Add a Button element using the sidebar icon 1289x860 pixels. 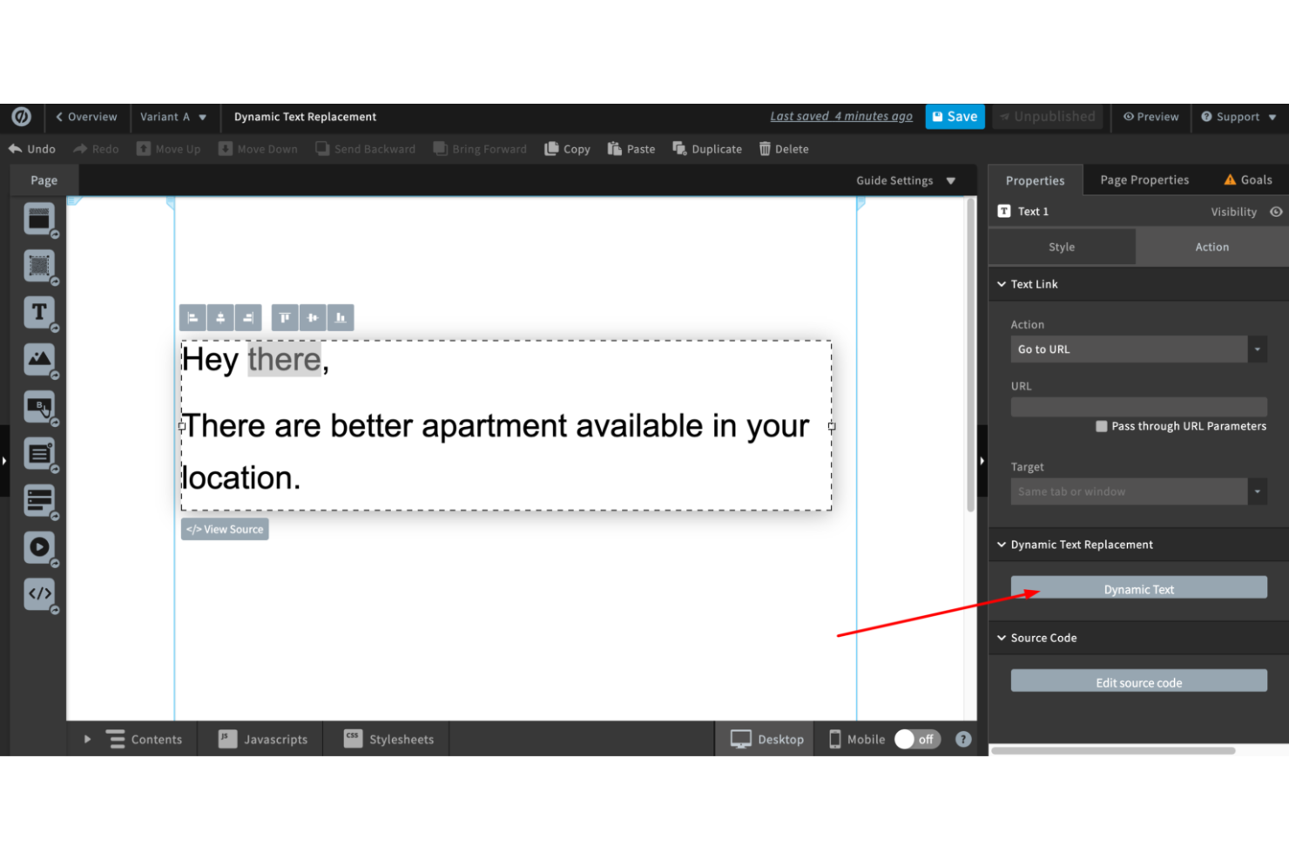coord(39,406)
